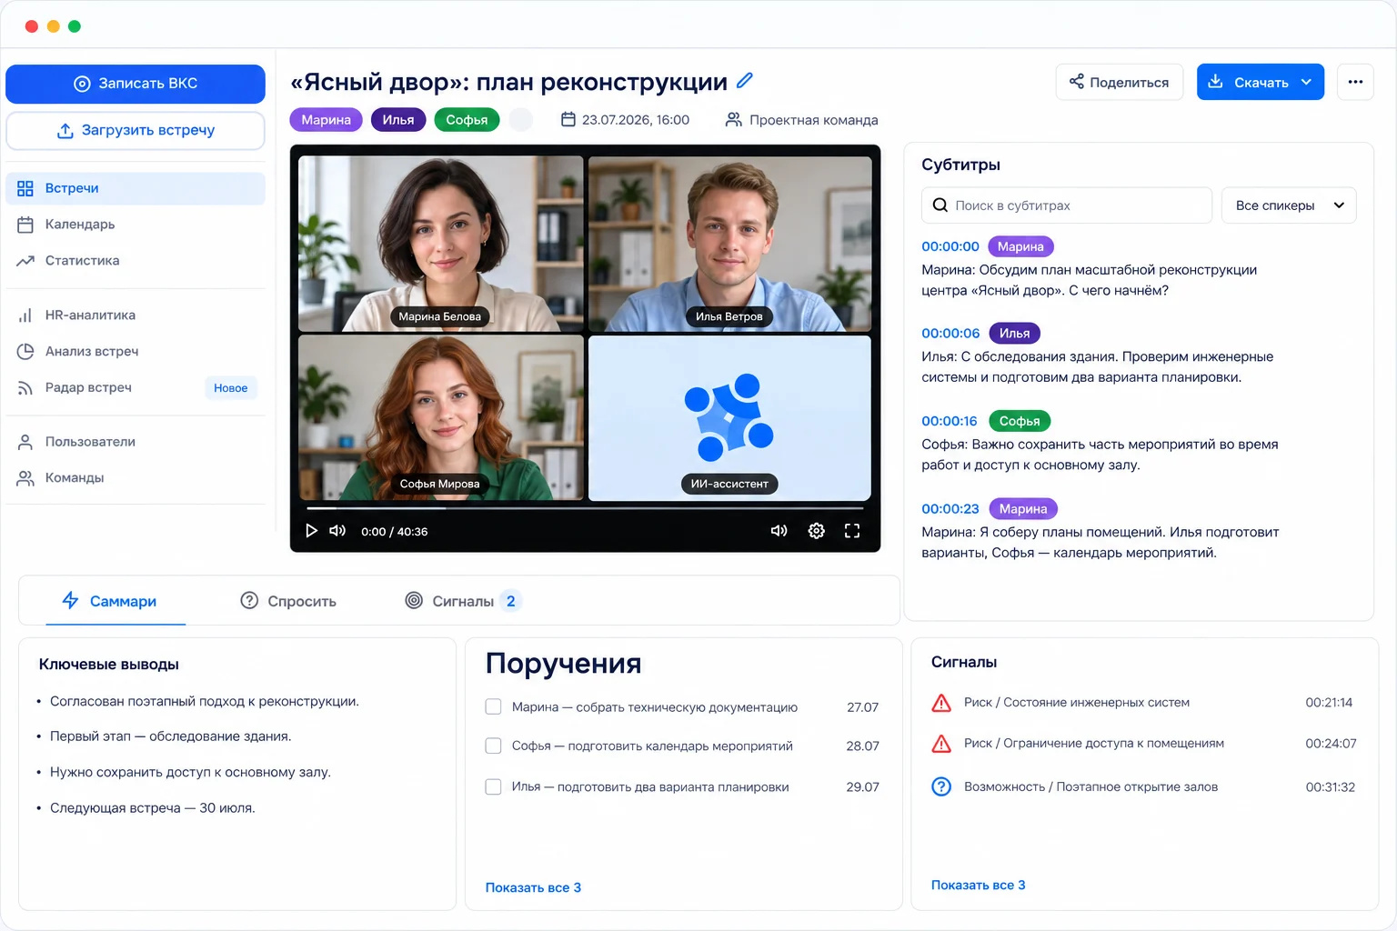Check task Софья — подготовить календарь мероприятий
This screenshot has width=1397, height=931.
point(493,746)
